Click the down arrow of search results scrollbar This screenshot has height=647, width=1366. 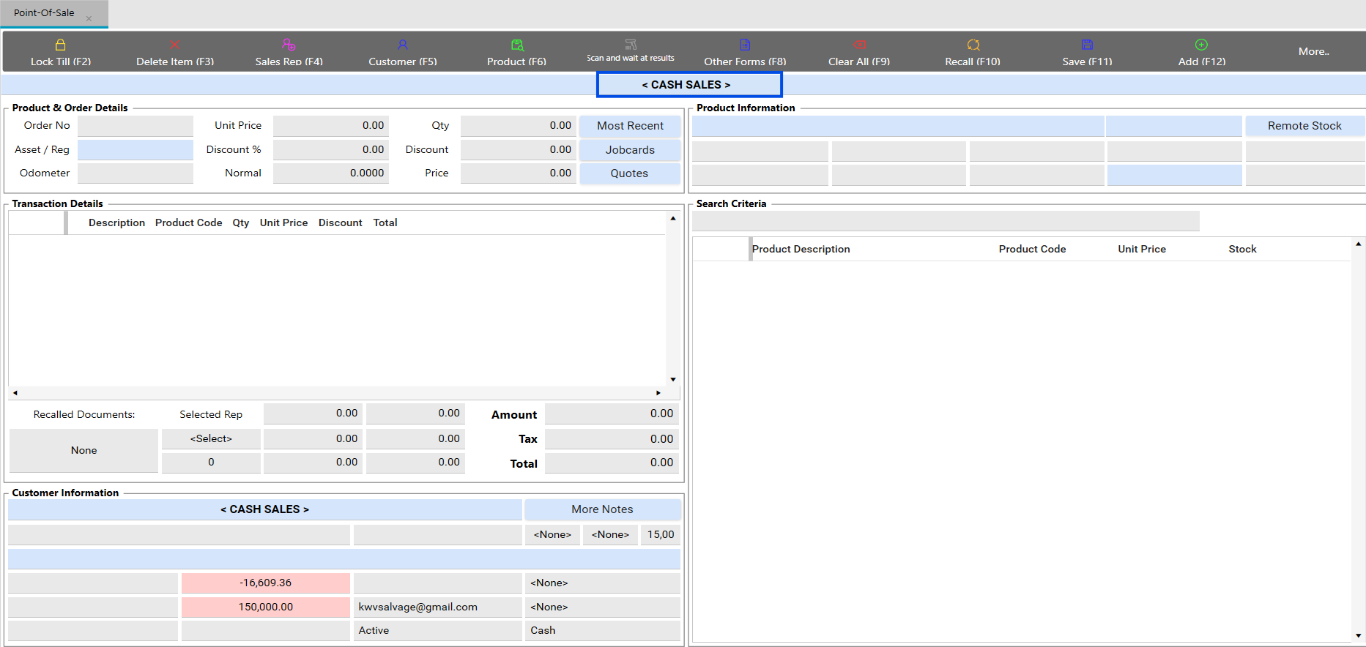(x=1359, y=636)
